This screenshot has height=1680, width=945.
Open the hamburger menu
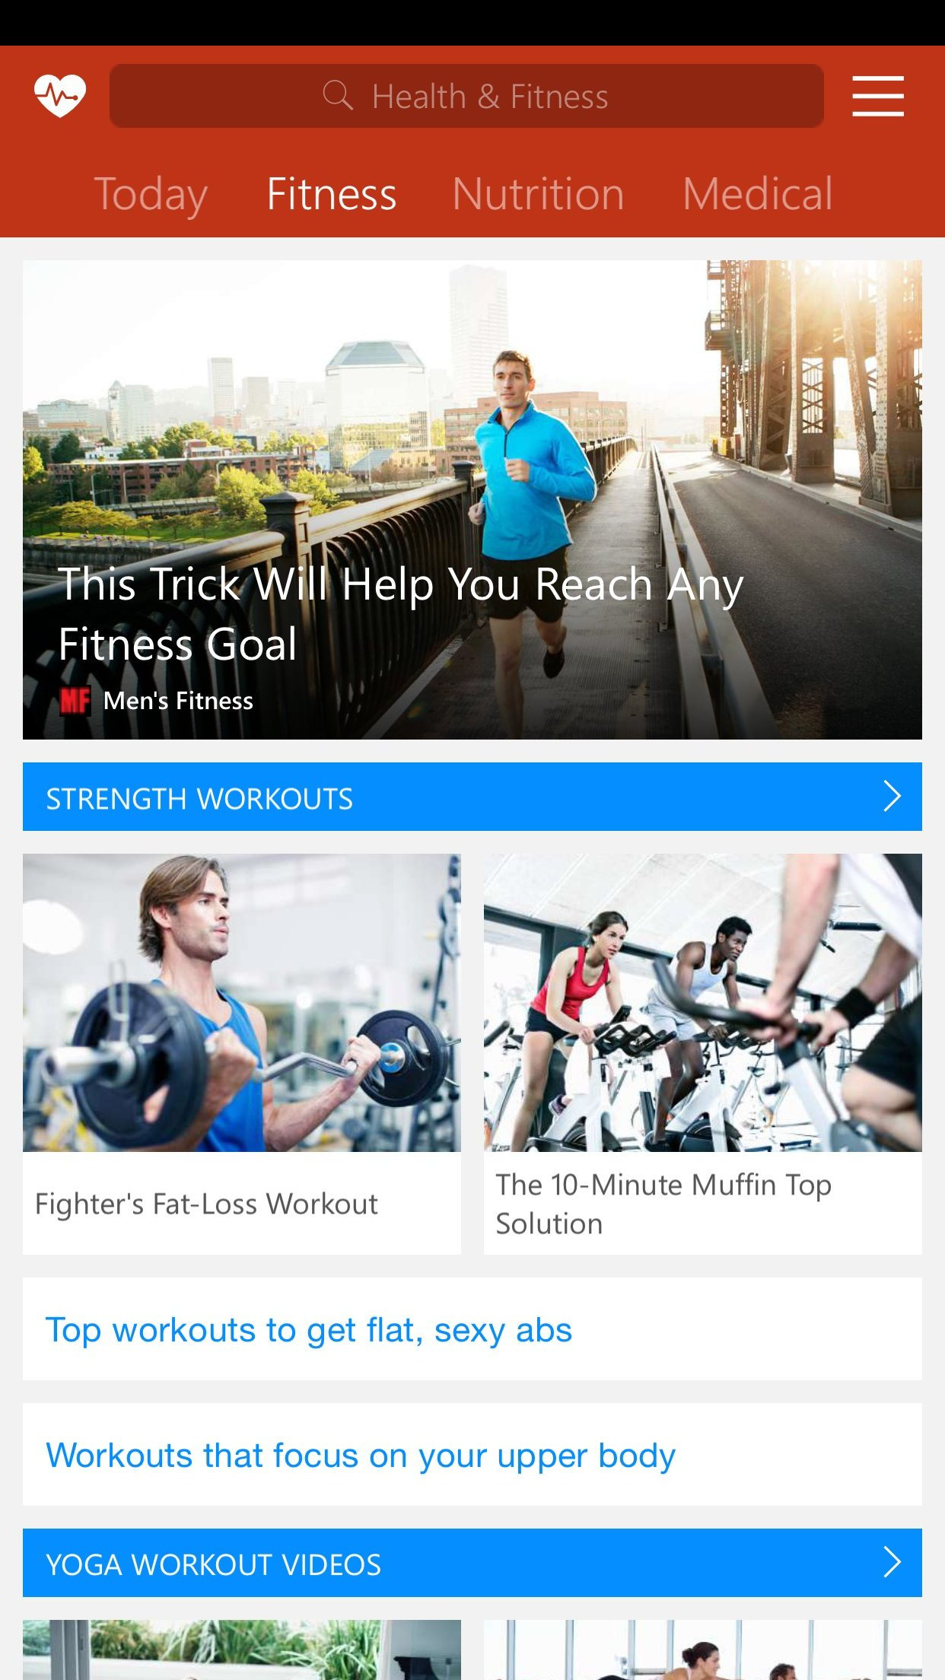pyautogui.click(x=878, y=97)
